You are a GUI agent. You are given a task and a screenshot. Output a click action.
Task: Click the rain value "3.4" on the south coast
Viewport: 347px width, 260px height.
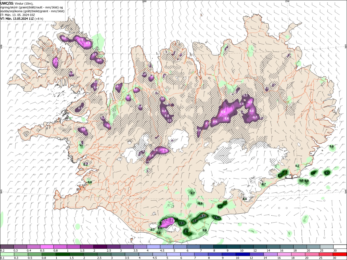point(216,218)
